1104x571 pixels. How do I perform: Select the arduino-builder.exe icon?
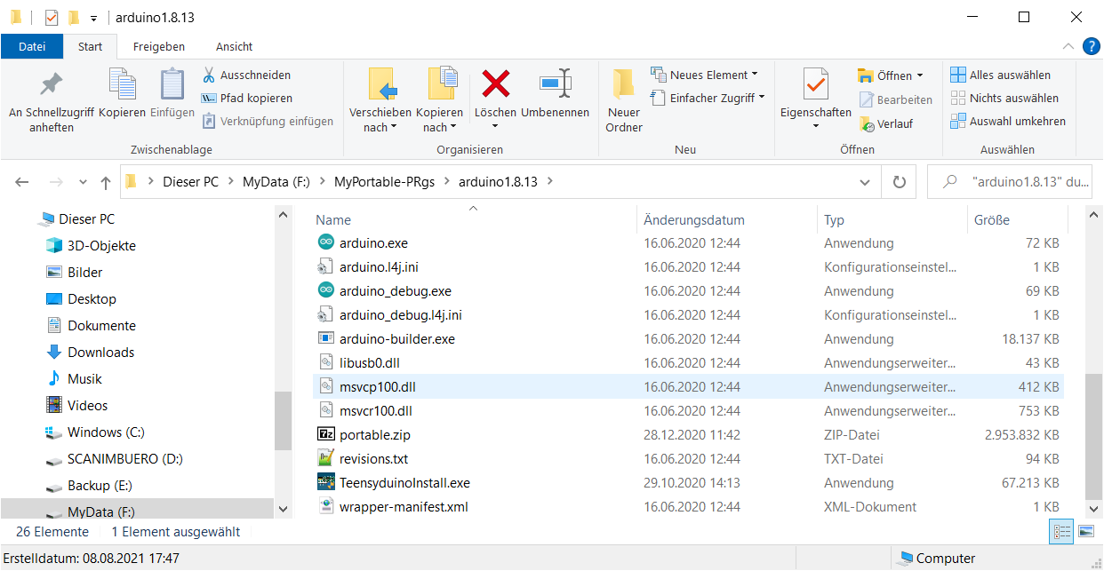[325, 338]
